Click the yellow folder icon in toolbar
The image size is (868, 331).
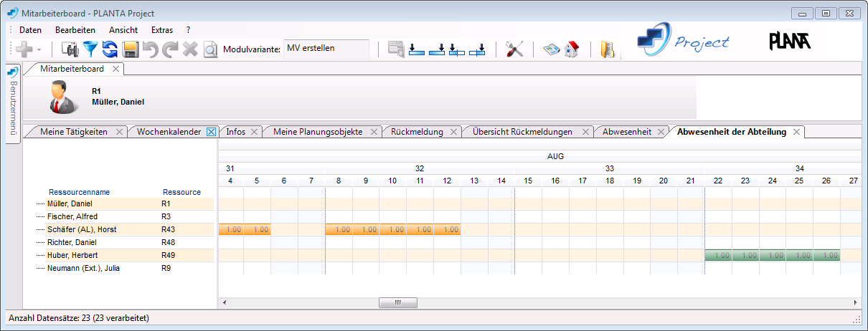pos(607,49)
